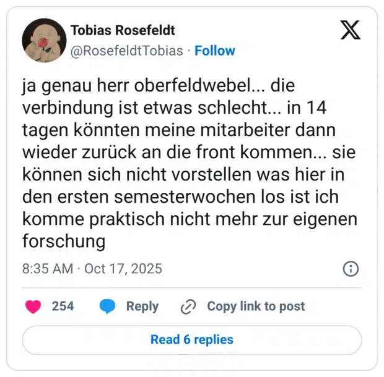384x377 pixels.
Task: Click the display name Tobias Rosefeldt
Action: click(x=123, y=30)
